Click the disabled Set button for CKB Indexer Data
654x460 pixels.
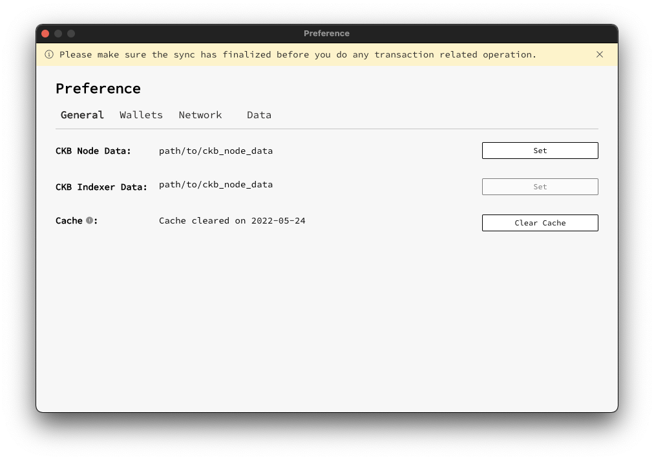pyautogui.click(x=540, y=186)
